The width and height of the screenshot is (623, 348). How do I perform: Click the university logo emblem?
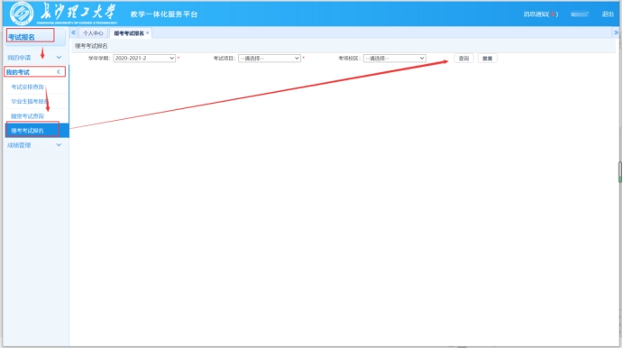click(22, 14)
